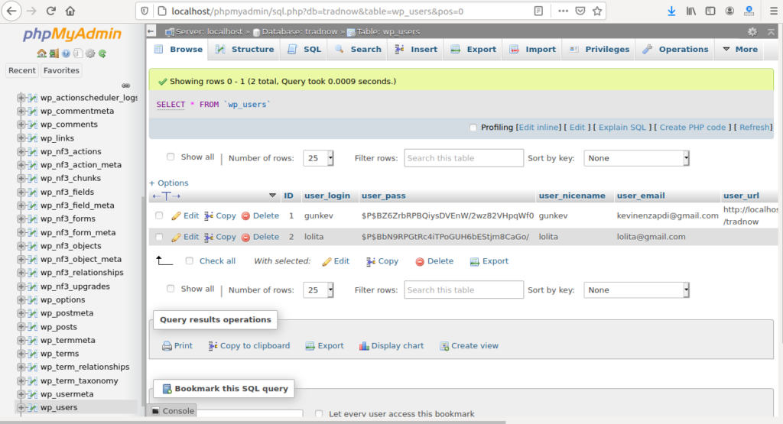783x424 pixels.
Task: Toggle reader view icon in address bar
Action: click(538, 11)
